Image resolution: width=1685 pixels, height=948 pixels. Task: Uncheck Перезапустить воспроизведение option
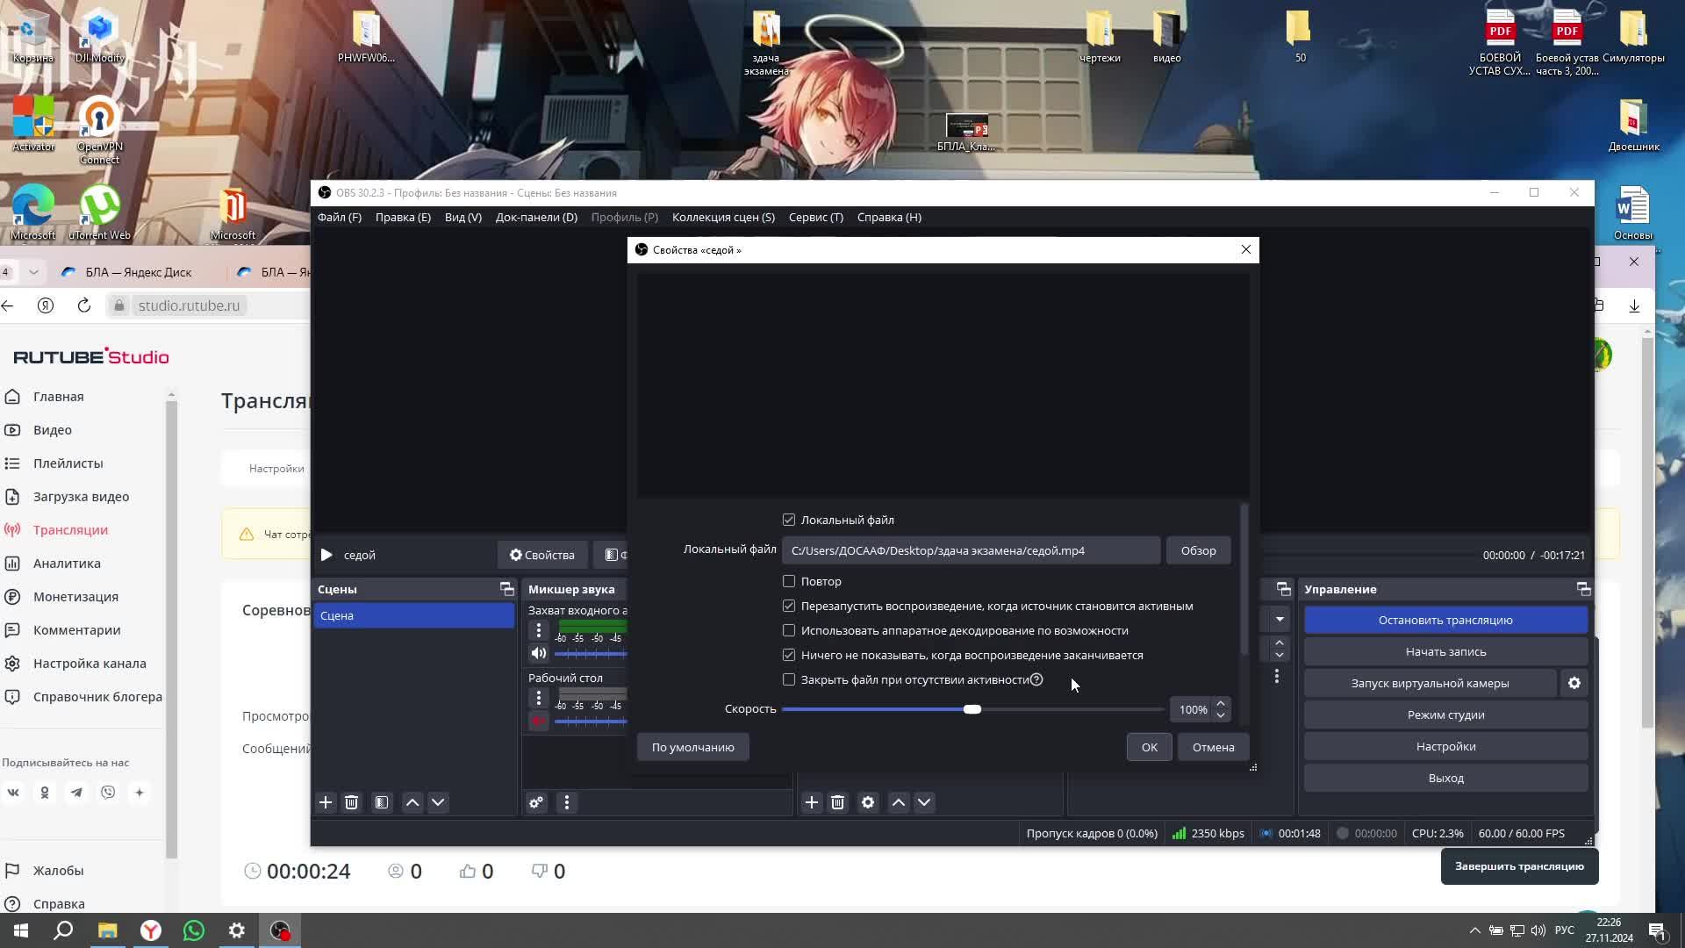789,606
